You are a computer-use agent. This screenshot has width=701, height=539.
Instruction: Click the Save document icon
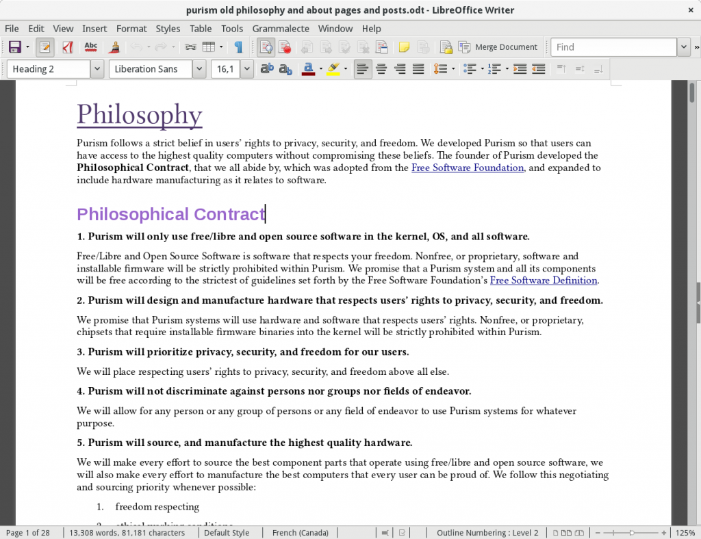pyautogui.click(x=15, y=47)
